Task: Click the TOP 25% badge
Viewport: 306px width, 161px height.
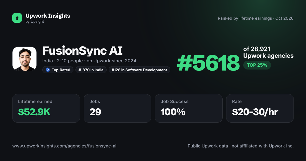Action: click(x=257, y=65)
